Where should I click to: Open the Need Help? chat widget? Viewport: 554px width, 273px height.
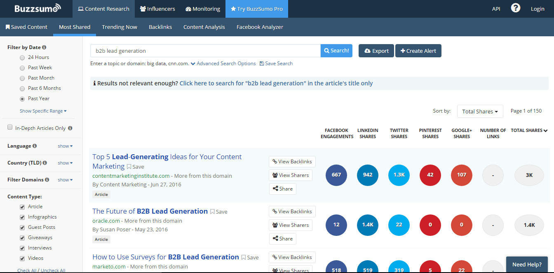point(527,264)
